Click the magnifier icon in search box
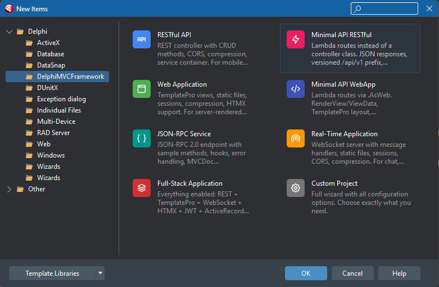The width and height of the screenshot is (439, 287). click(357, 9)
